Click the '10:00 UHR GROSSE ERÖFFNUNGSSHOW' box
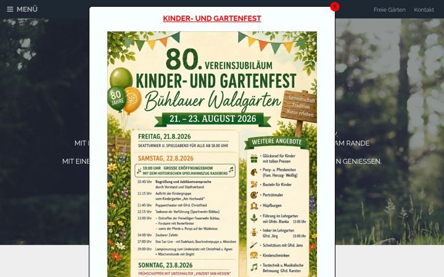Screen dimensions: 444x277 (185, 171)
